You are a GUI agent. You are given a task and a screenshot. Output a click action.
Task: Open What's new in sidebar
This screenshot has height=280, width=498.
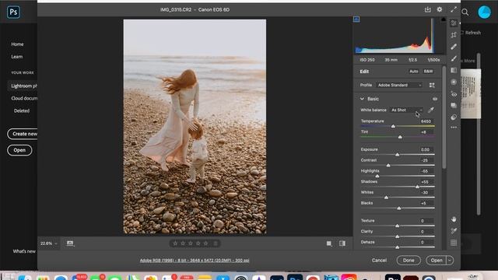[x=24, y=251]
